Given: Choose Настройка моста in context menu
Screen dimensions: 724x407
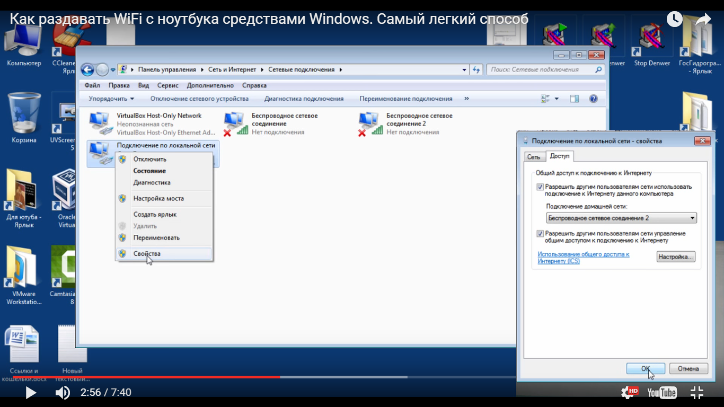Looking at the screenshot, I should (x=164, y=198).
